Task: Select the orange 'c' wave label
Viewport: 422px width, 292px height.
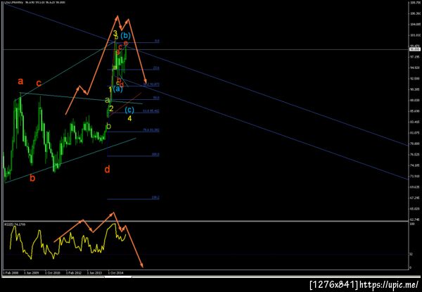Action: [x=39, y=84]
